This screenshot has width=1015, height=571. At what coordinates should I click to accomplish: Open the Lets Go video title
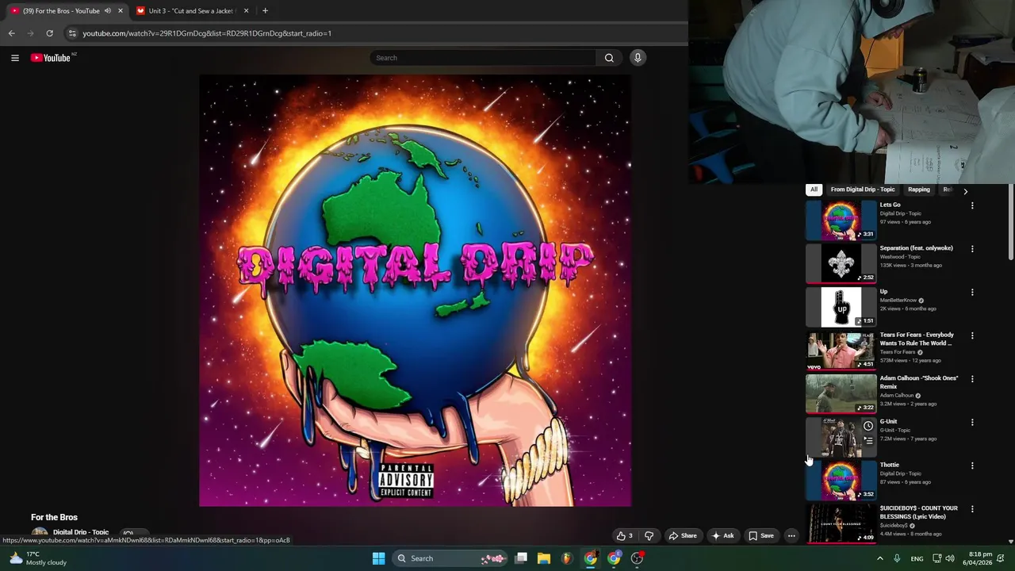(890, 205)
